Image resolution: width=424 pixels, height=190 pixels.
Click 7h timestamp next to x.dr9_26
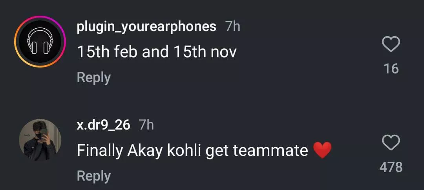pyautogui.click(x=146, y=125)
